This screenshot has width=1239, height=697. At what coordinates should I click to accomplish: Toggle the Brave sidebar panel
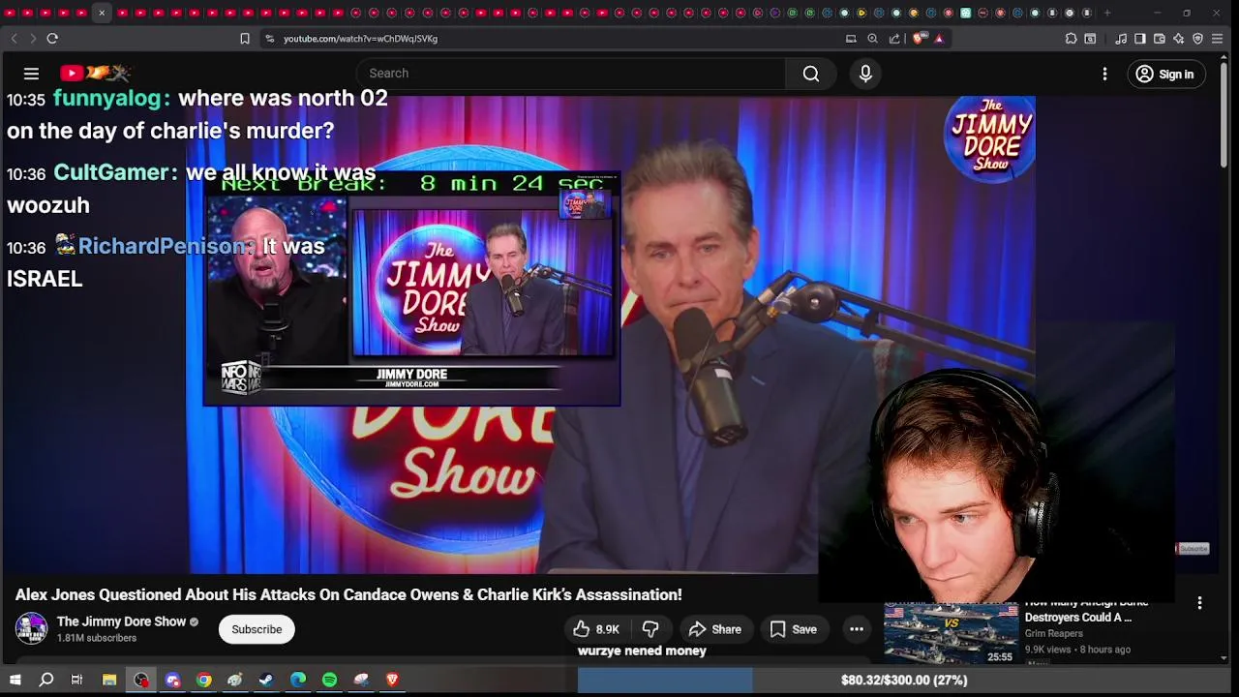[x=1140, y=39]
